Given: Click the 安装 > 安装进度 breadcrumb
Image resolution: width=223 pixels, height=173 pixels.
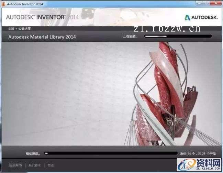Looking at the screenshot, I should pyautogui.click(x=19, y=29).
